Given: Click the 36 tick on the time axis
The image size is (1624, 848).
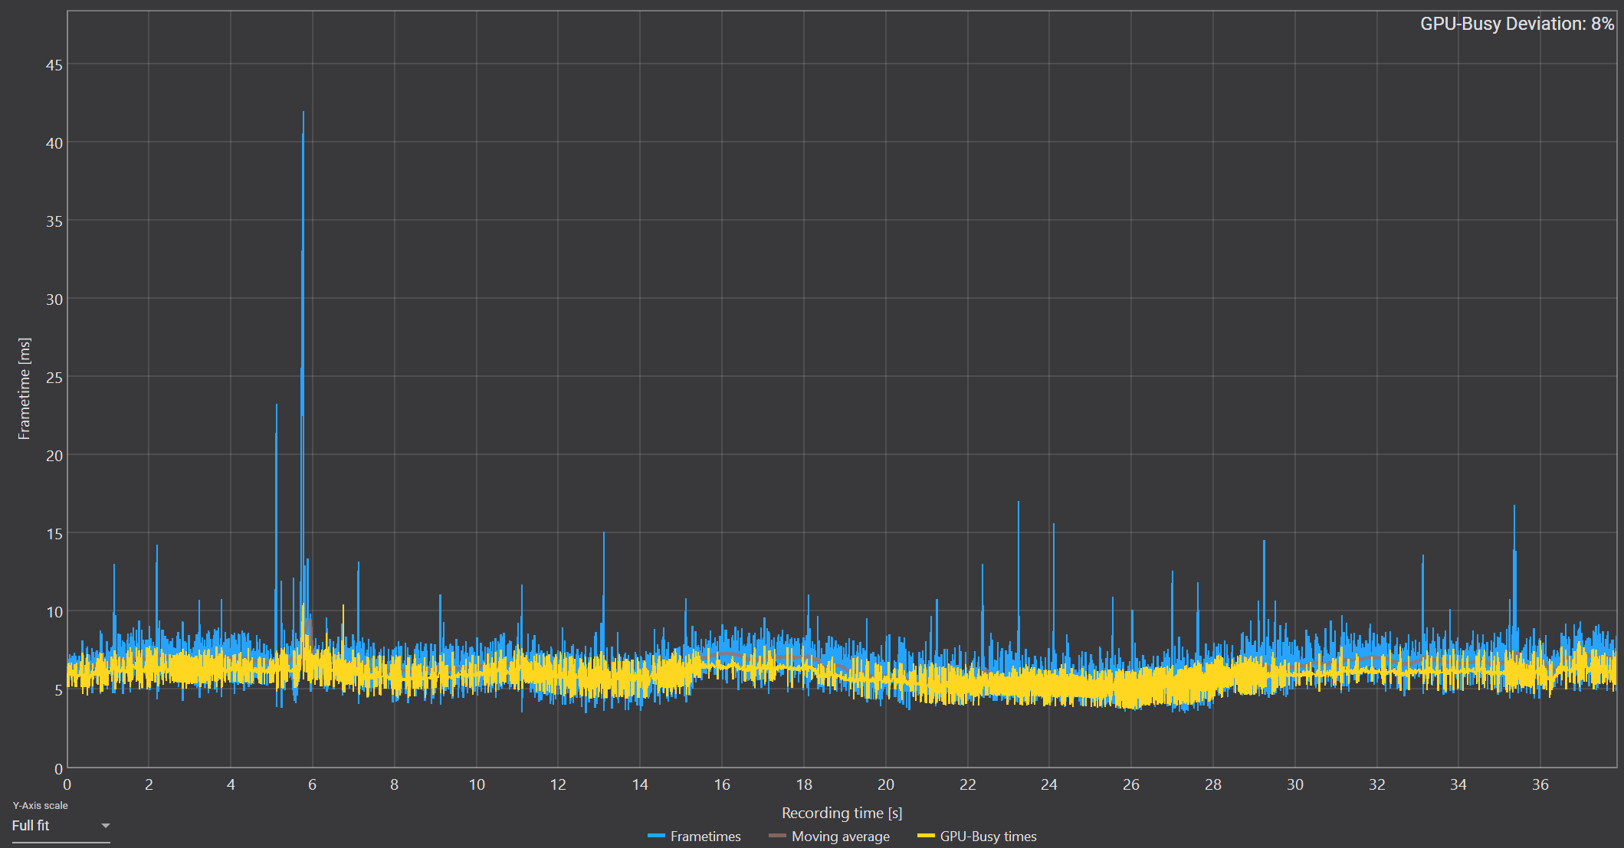Looking at the screenshot, I should tap(1540, 784).
